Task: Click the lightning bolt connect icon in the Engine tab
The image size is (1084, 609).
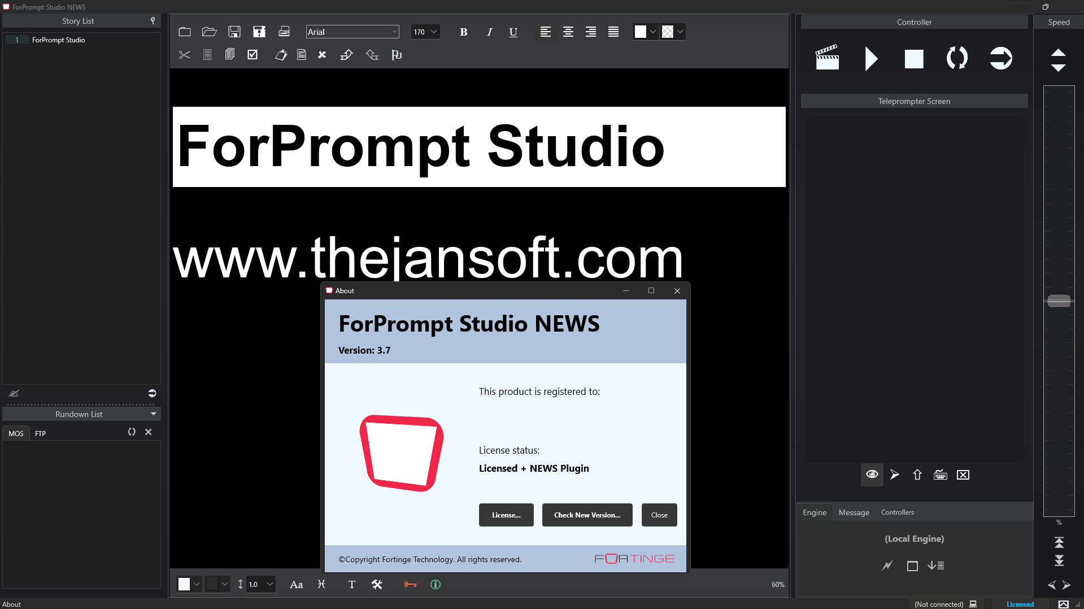Action: coord(887,565)
